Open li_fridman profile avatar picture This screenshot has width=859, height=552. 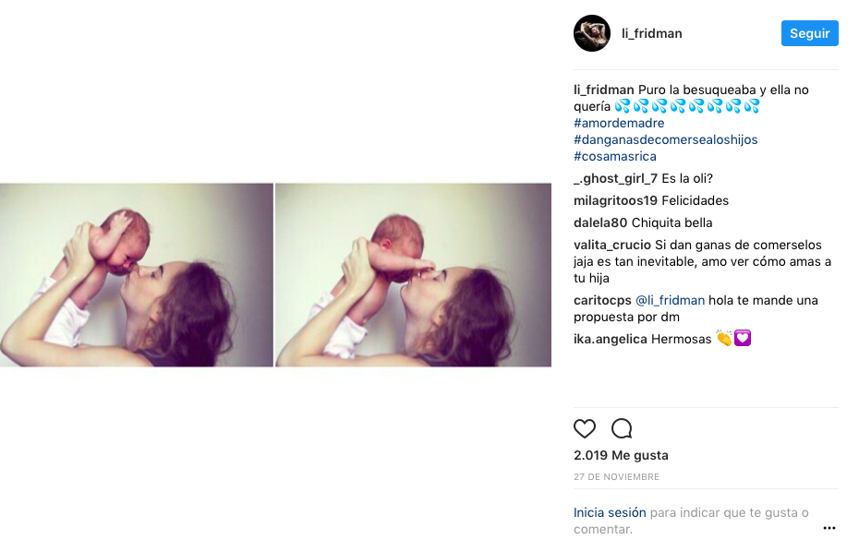(592, 33)
